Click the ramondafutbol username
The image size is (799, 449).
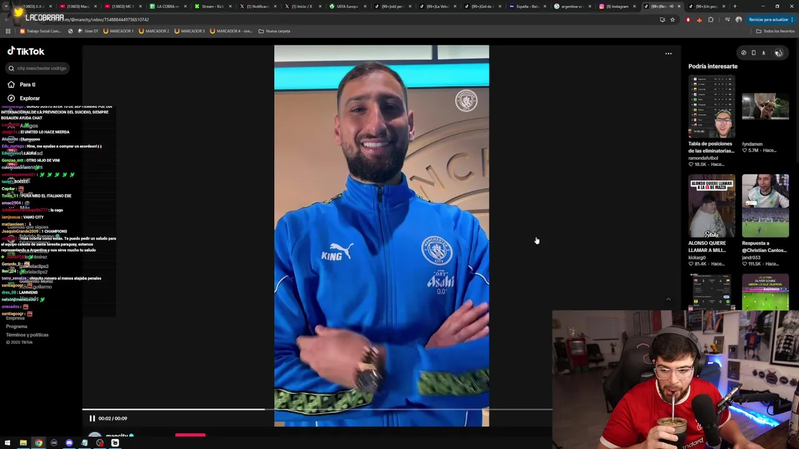[x=703, y=158]
